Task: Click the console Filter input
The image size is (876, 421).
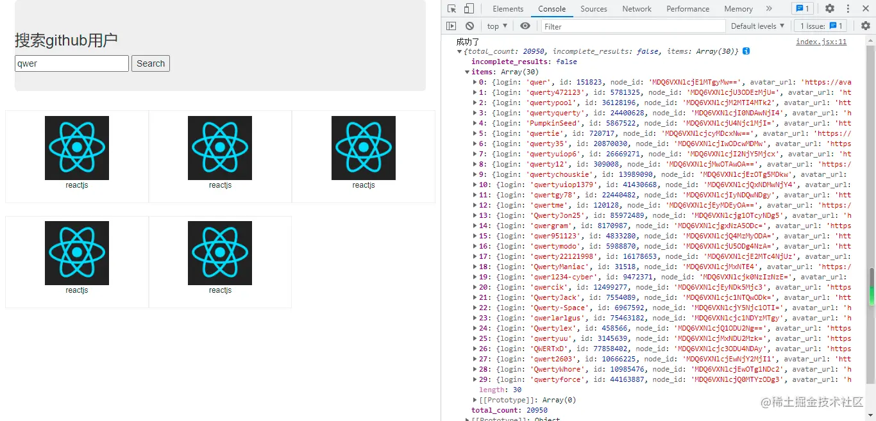Action: (634, 26)
